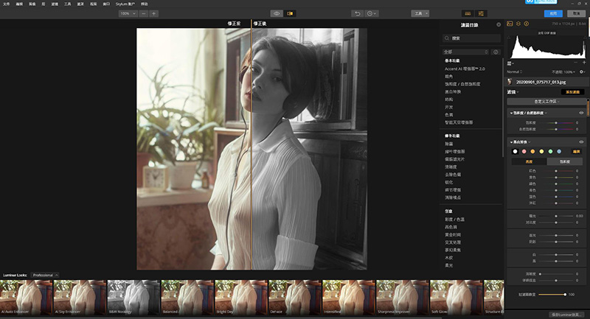
Task: Apply the AI Auto Enhancer look thumbnail
Action: (26, 297)
